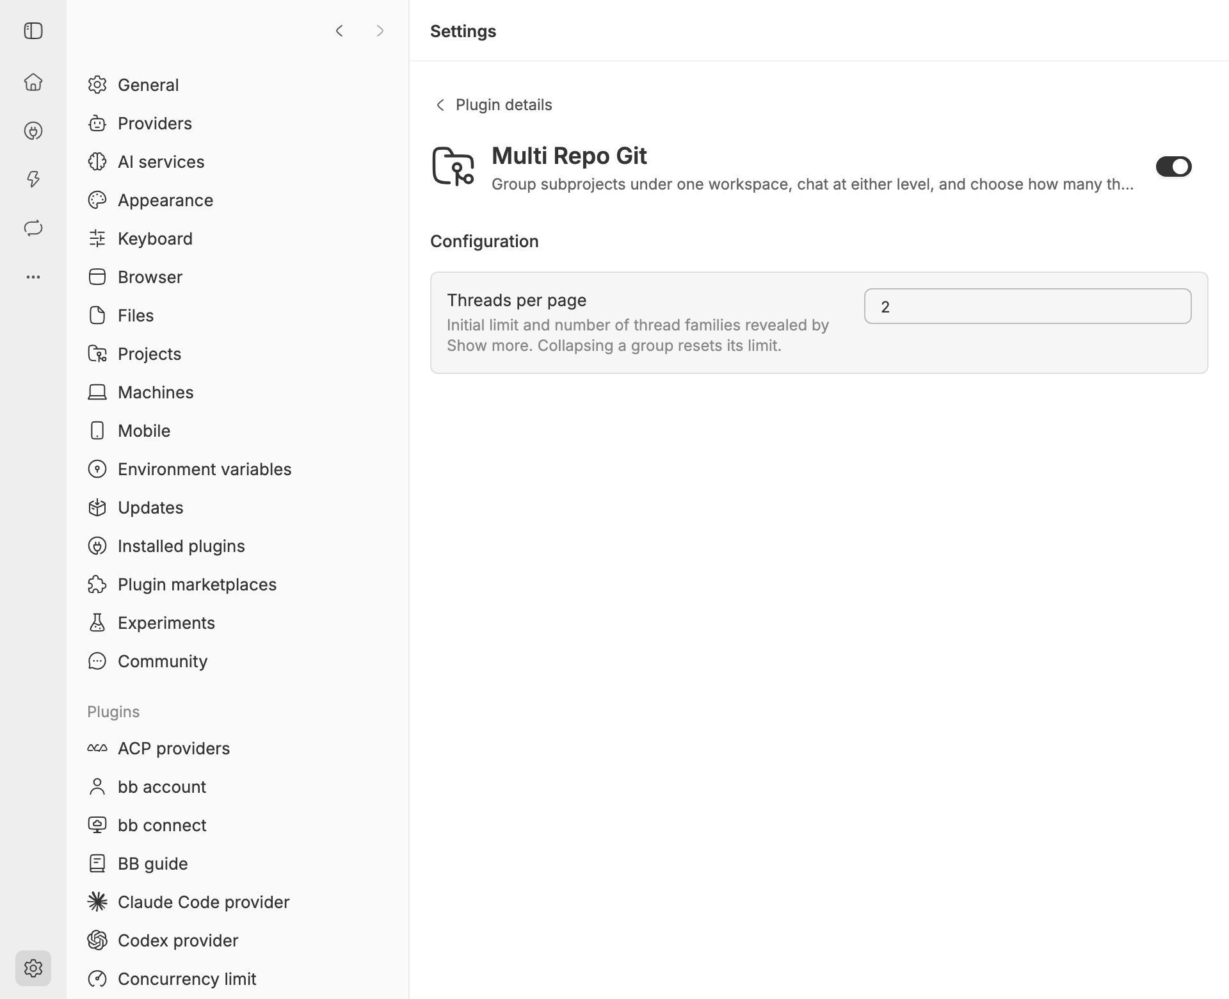Click the General gear icon
The width and height of the screenshot is (1229, 999).
97,85
